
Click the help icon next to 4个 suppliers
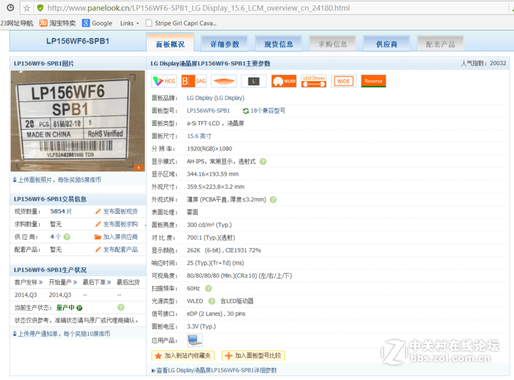click(67, 237)
